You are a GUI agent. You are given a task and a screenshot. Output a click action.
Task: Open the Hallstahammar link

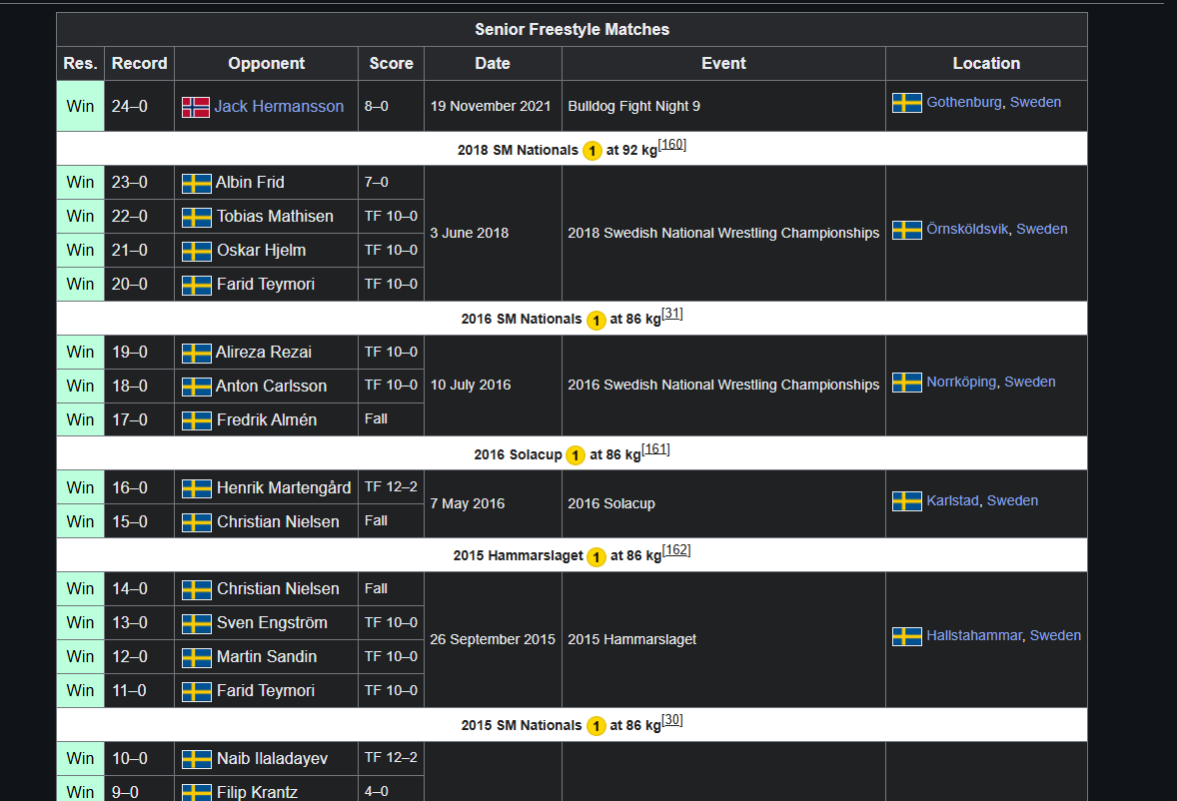[973, 635]
